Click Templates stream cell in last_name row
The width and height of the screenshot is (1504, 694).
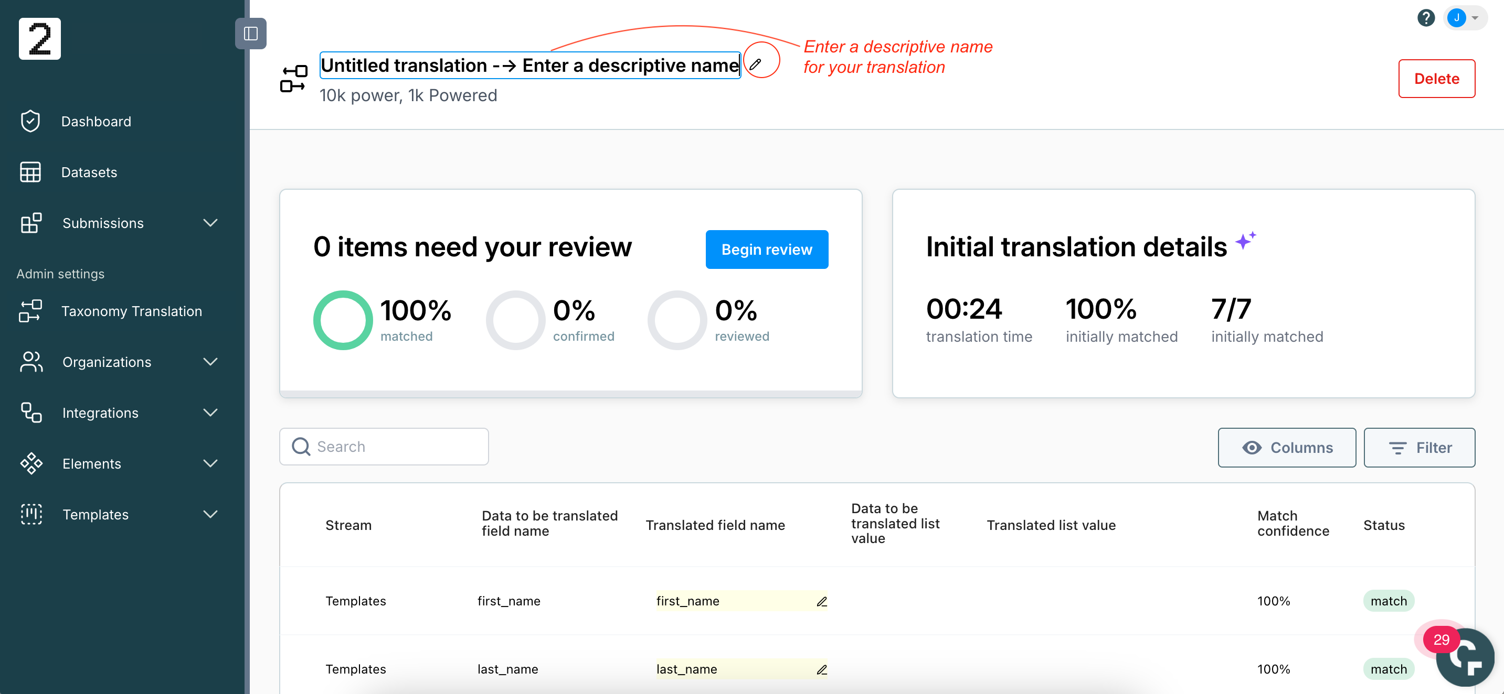(356, 669)
